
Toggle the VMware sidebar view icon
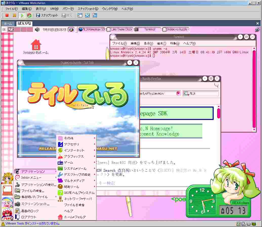click(80, 15)
